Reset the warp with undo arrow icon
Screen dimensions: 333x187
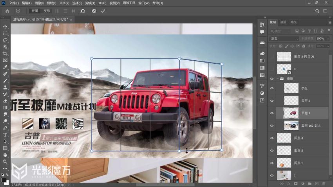83,11
